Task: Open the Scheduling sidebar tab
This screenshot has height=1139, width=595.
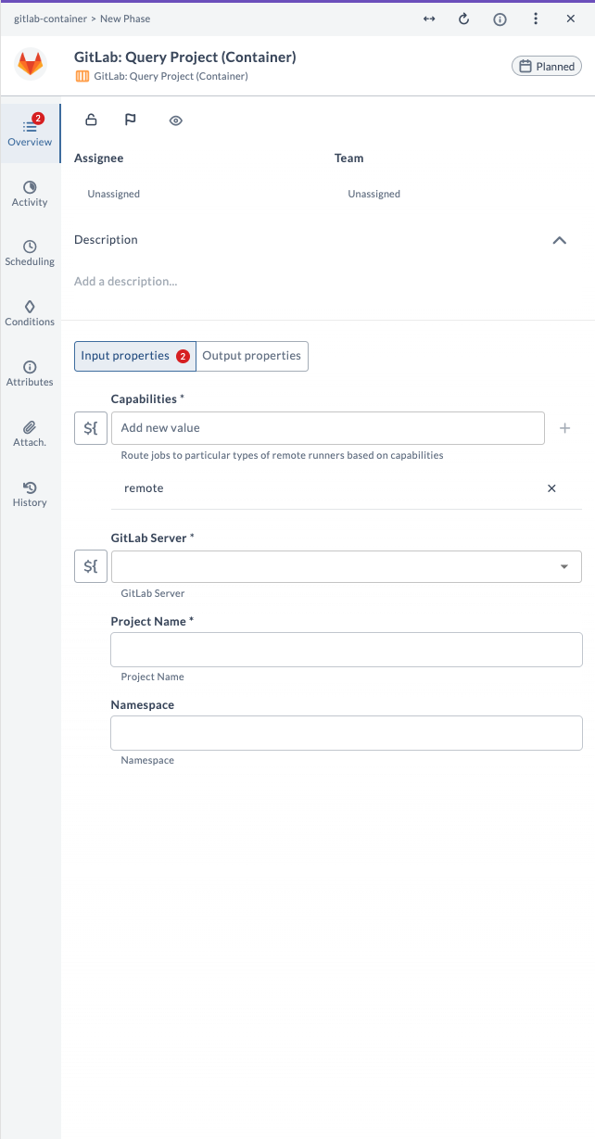Action: 30,253
